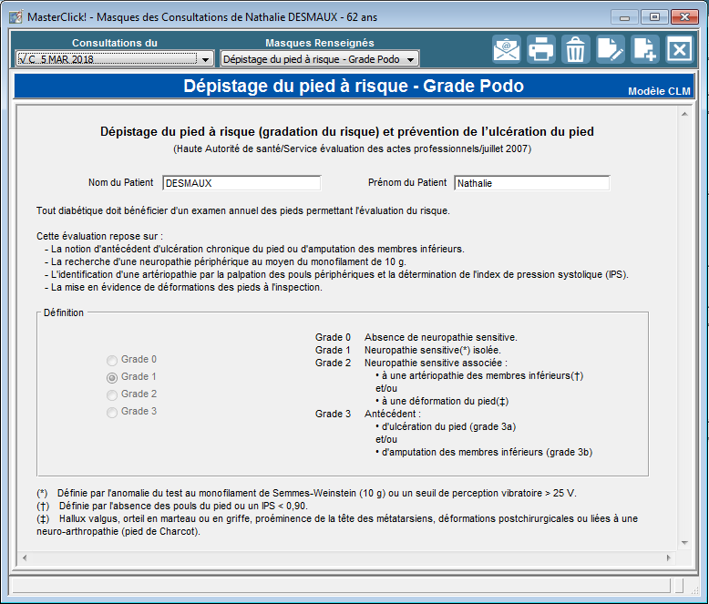Screen dimensions: 709x604
Task: Click the Modèle CLM label
Action: pyautogui.click(x=659, y=92)
